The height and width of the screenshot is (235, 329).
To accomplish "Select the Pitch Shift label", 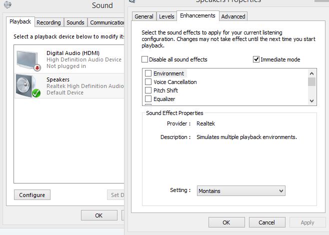I will point(166,90).
